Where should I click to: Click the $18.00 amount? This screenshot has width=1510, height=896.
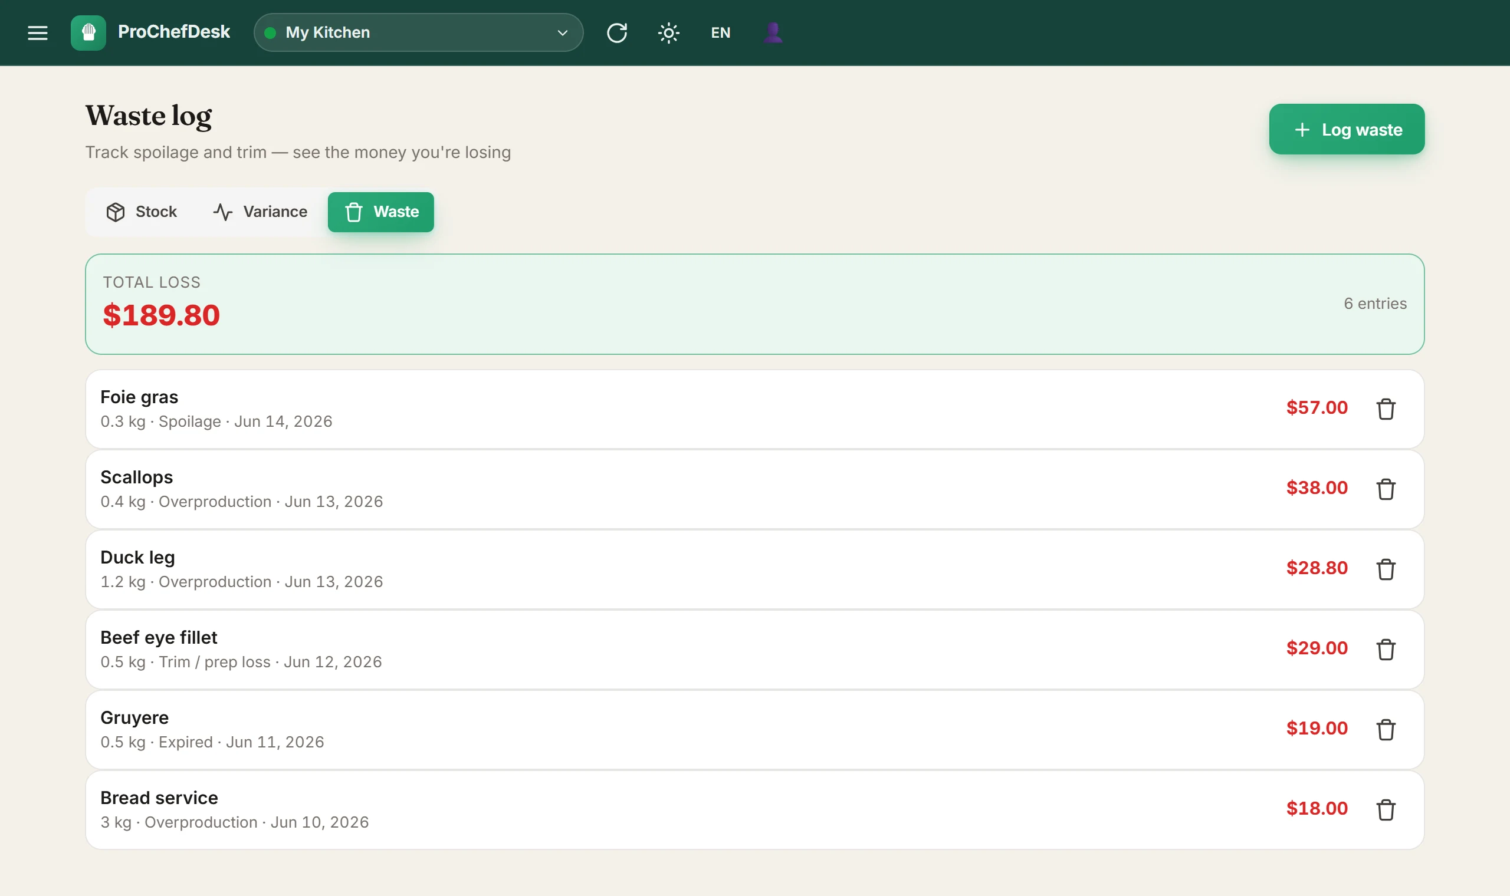click(1317, 808)
